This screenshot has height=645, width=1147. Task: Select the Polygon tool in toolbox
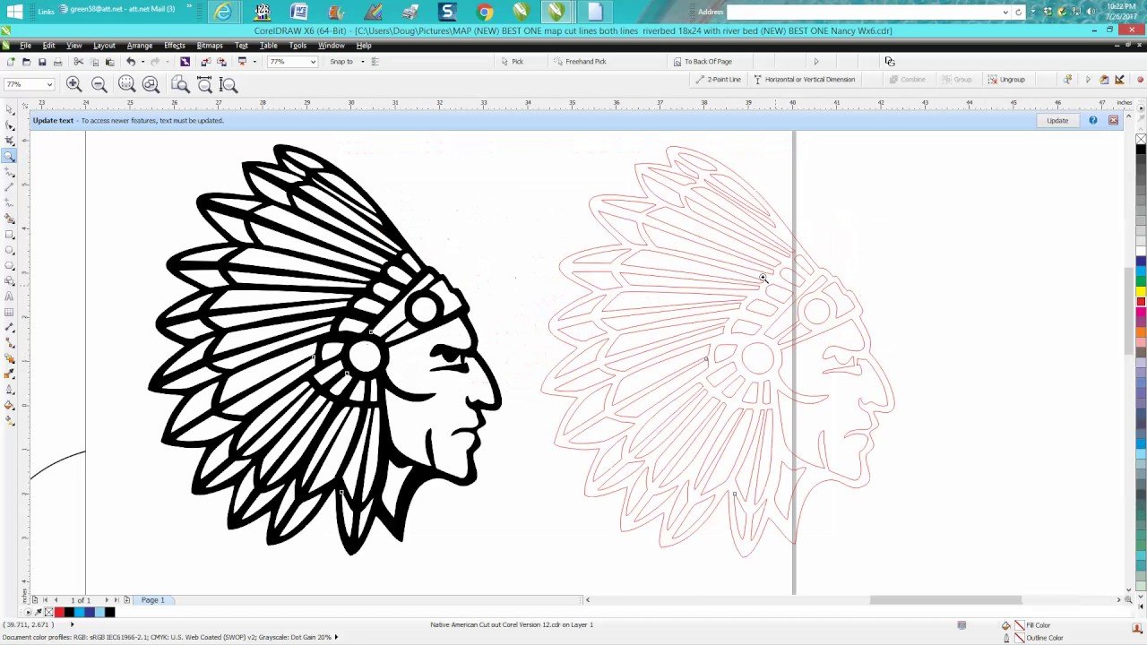[9, 265]
